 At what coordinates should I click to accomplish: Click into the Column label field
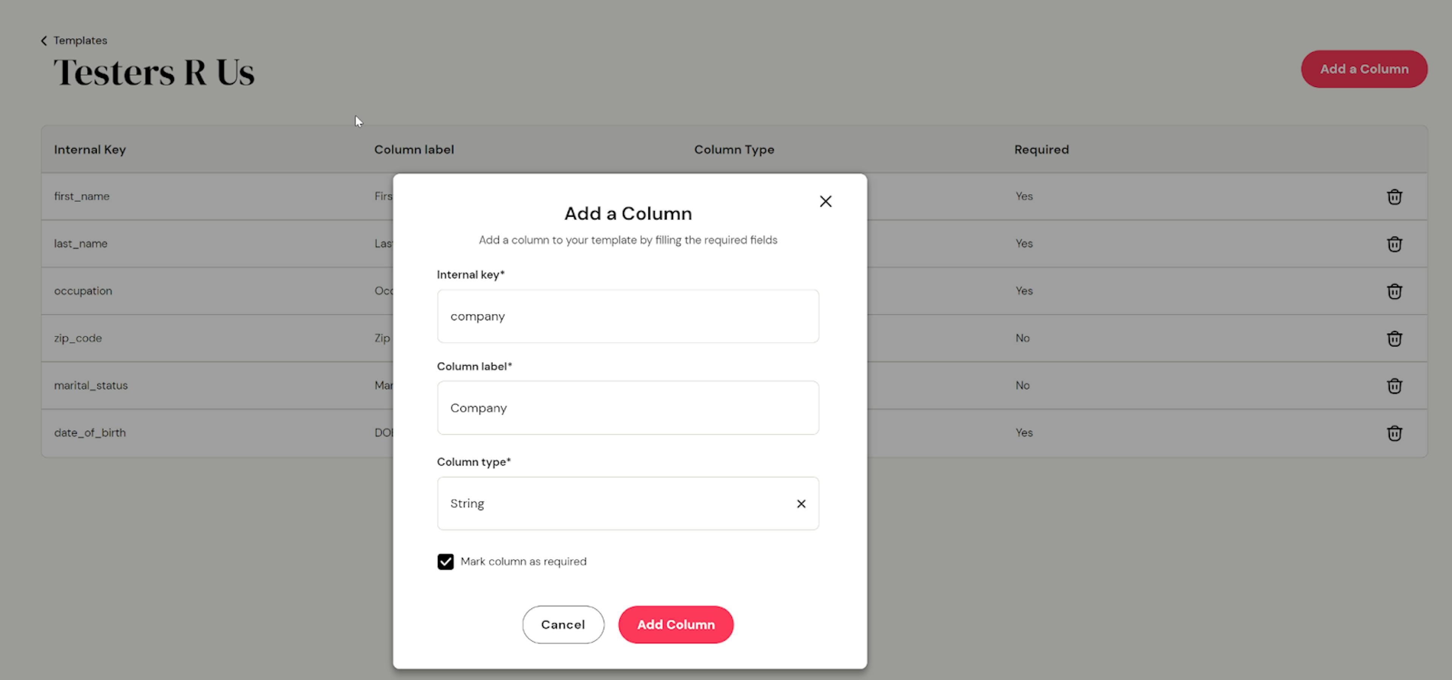point(627,408)
